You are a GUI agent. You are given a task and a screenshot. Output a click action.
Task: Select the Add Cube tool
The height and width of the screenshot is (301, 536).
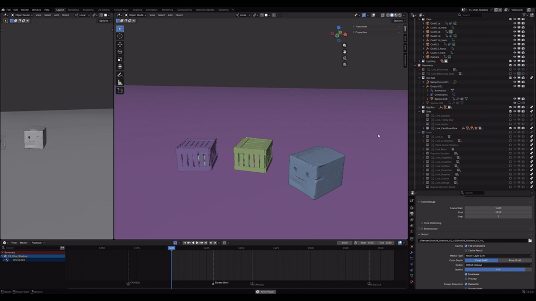(120, 91)
